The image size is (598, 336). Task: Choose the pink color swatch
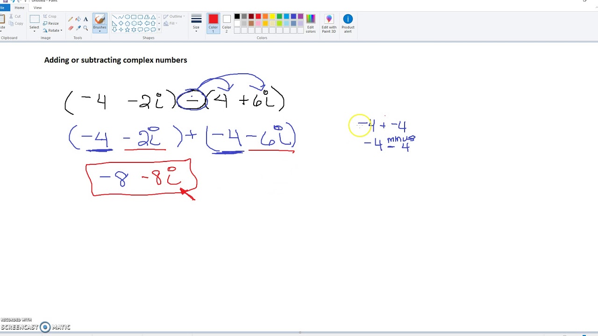click(258, 23)
